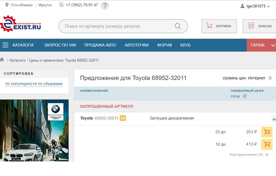Screen dimensions: 276x176
Task: Expand Ещё предложения (18)
Action: (x=249, y=155)
